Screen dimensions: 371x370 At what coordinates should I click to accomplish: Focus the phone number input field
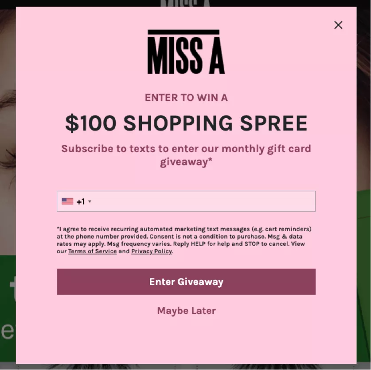click(x=186, y=201)
